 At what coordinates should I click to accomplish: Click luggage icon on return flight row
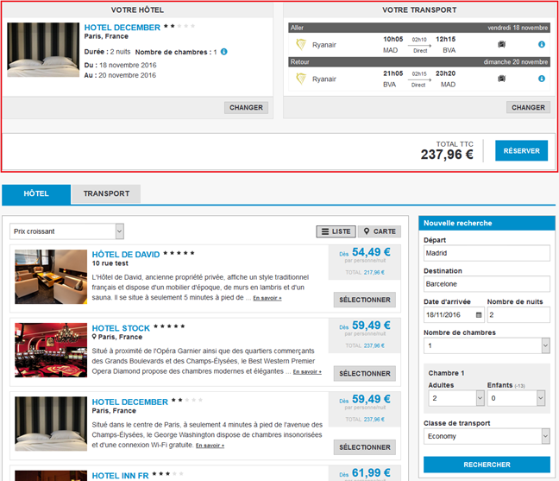pyautogui.click(x=501, y=79)
